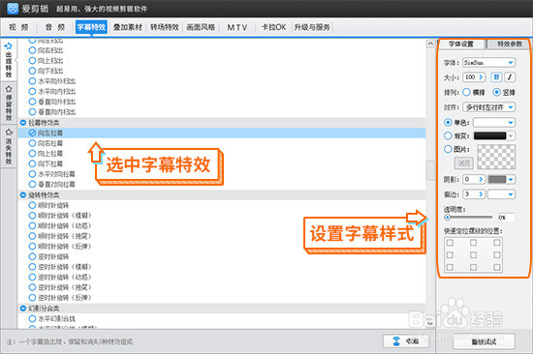Click the 爱剪辑 app logo icon

pos(13,9)
